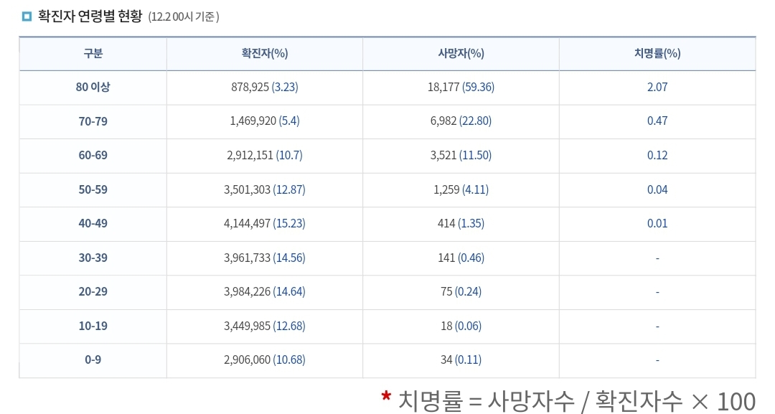
Task: Click fatality rate value 0.01
Action: pos(657,223)
